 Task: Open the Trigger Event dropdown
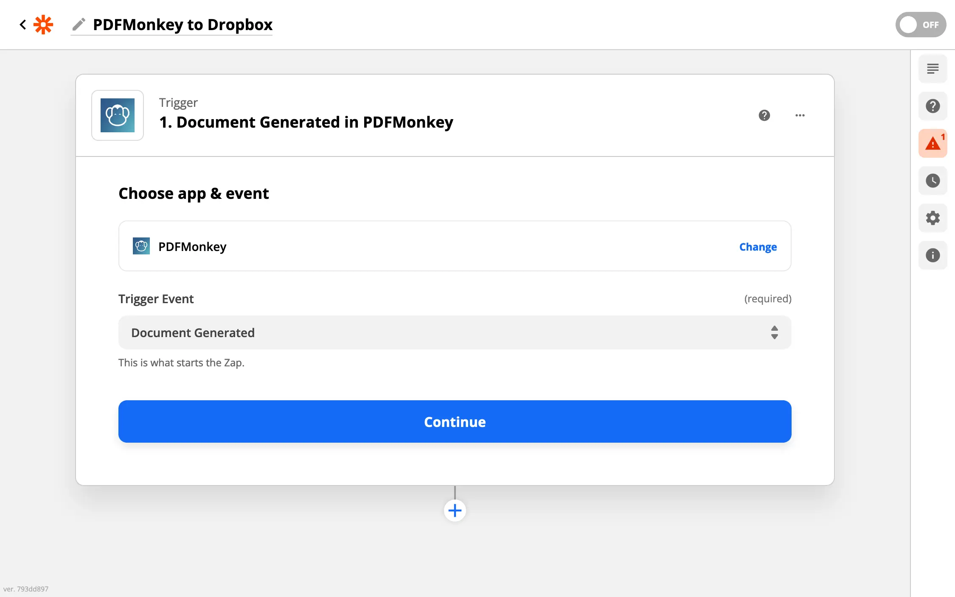(x=454, y=332)
